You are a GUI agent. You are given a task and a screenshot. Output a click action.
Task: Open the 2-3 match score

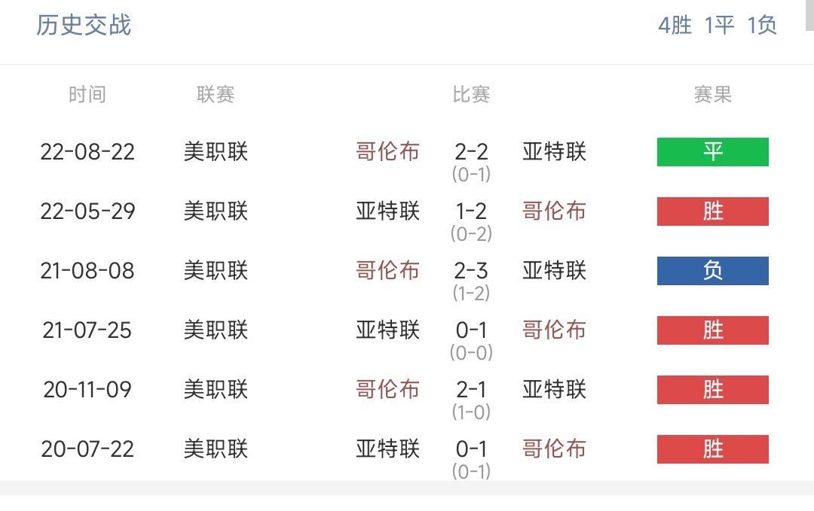click(471, 270)
